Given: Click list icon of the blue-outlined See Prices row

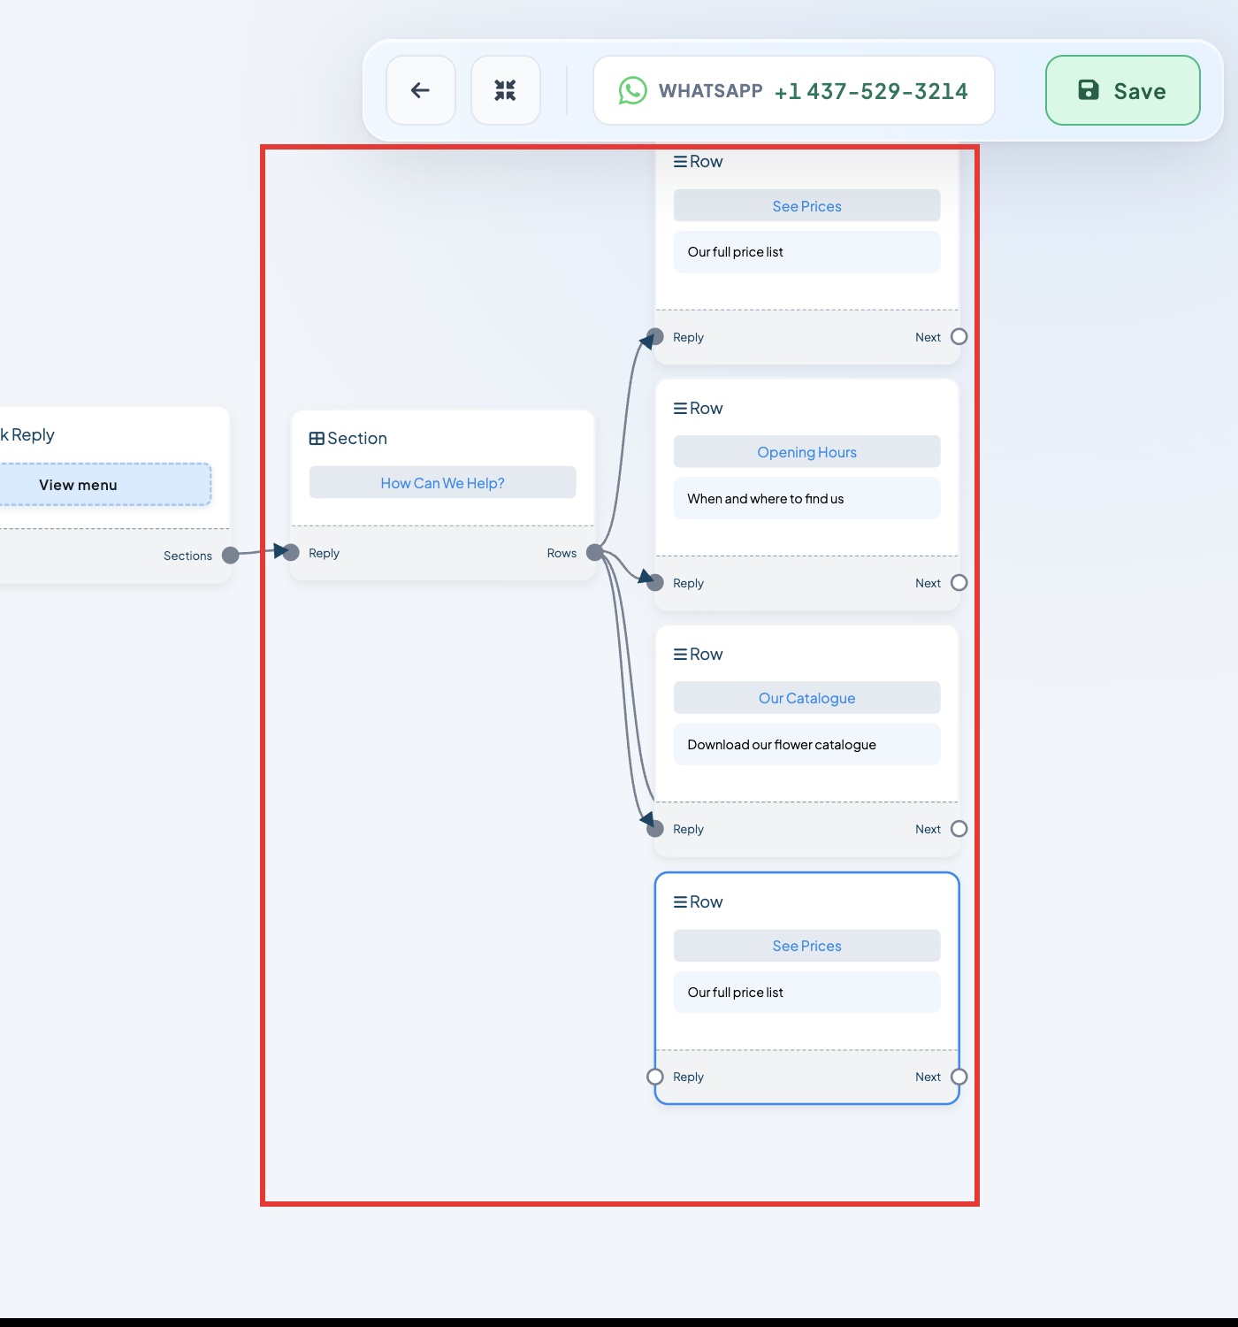Looking at the screenshot, I should click(x=680, y=902).
